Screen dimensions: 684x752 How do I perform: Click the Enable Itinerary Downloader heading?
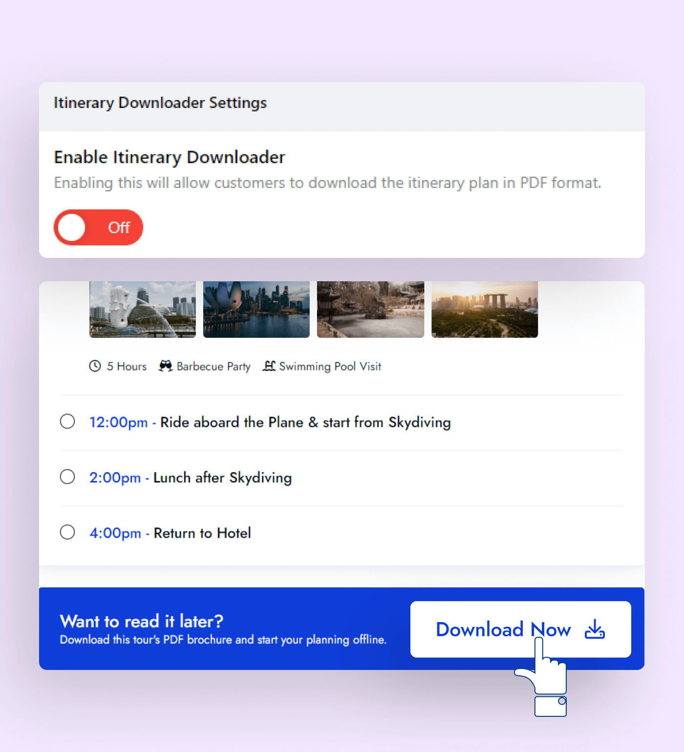tap(170, 157)
